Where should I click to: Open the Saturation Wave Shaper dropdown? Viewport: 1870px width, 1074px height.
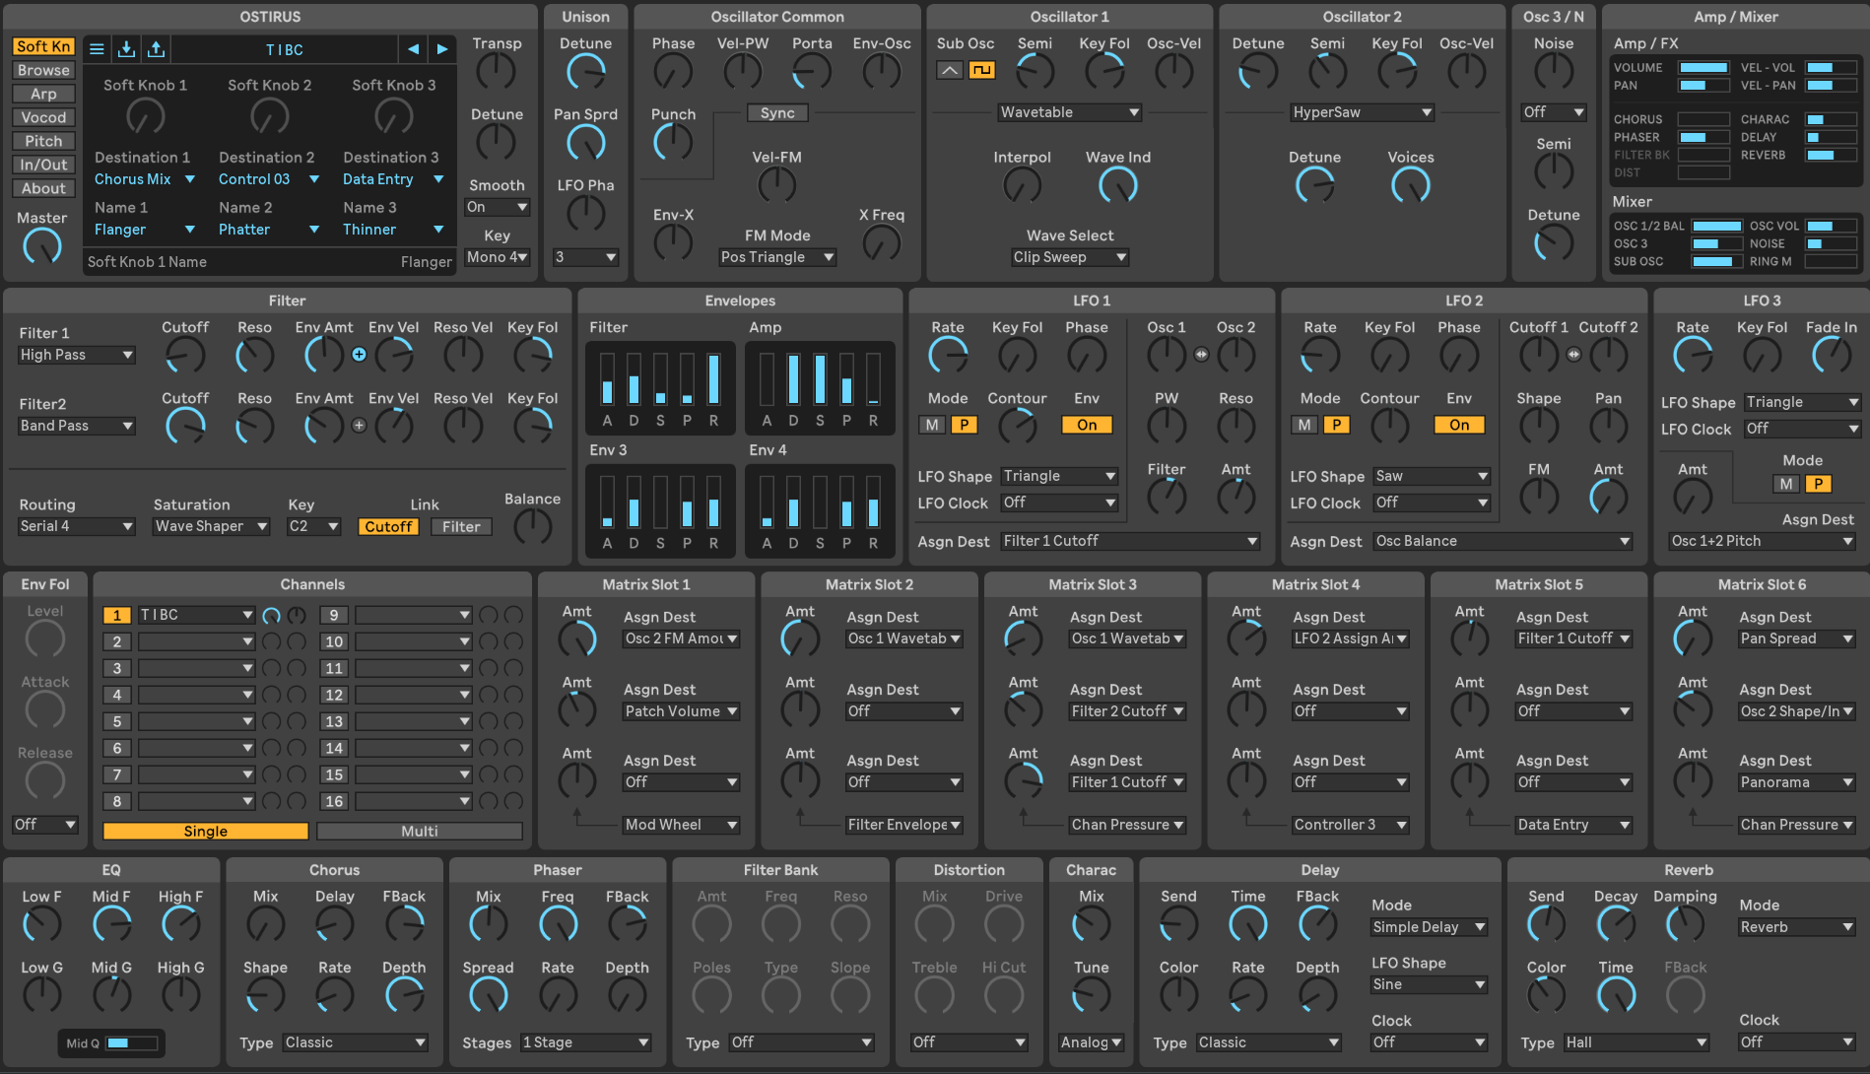211,526
